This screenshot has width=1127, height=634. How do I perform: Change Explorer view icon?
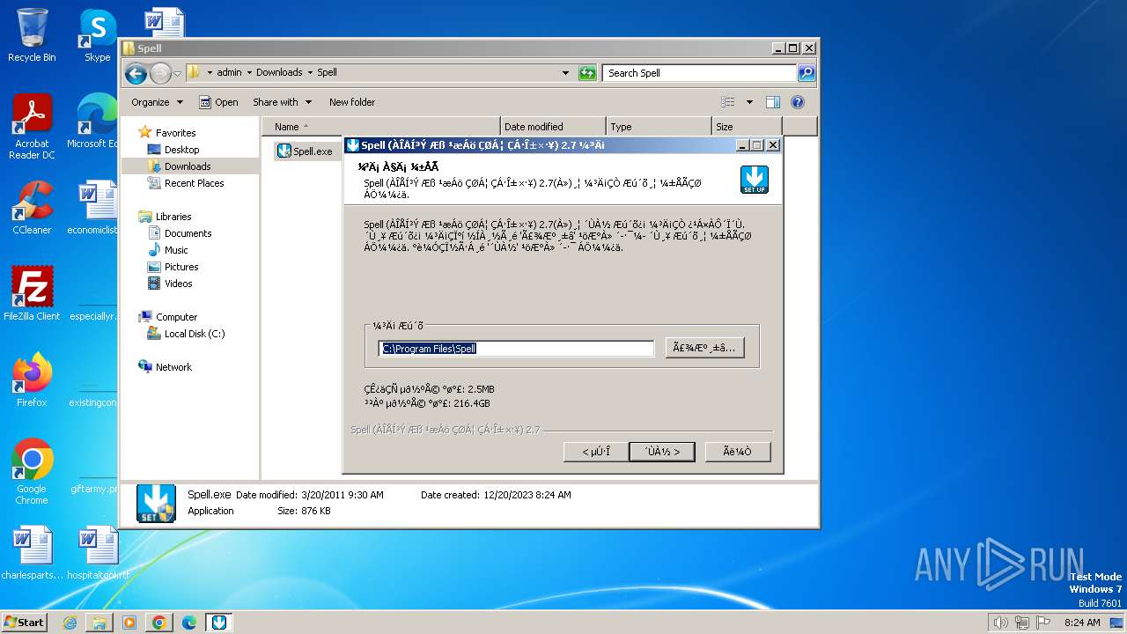coord(728,102)
